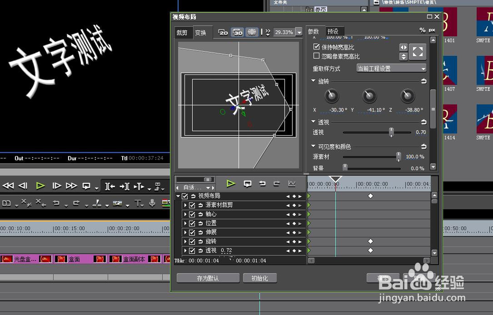Check 忽略像素宽高比 checkbox
This screenshot has width=493, height=315.
point(317,56)
